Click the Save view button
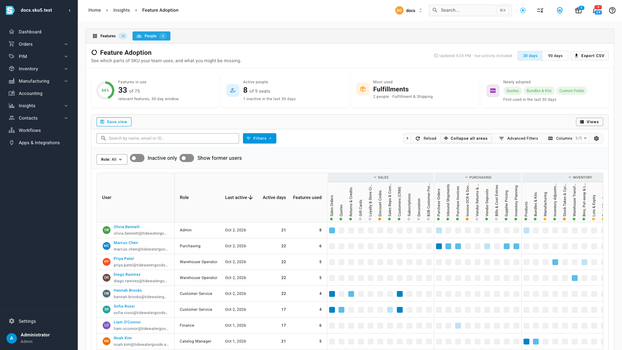Viewport: 622px width, 350px height. coord(114,122)
